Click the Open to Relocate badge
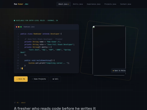The image size is (147, 110). [118, 71]
